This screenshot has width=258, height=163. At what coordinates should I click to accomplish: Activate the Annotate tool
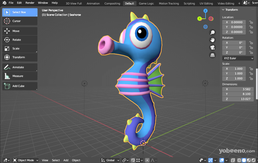(x=20, y=67)
